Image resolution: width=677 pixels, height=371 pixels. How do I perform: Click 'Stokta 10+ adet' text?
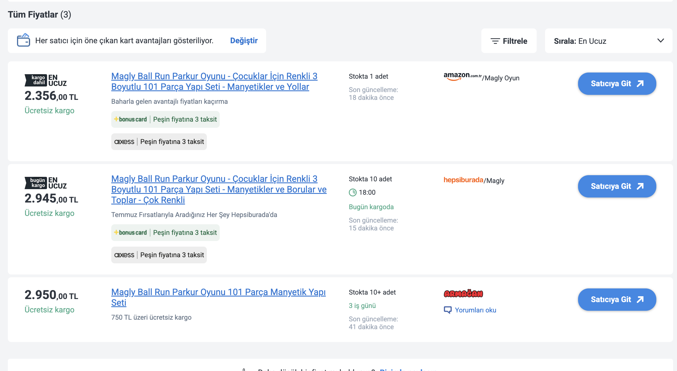372,292
